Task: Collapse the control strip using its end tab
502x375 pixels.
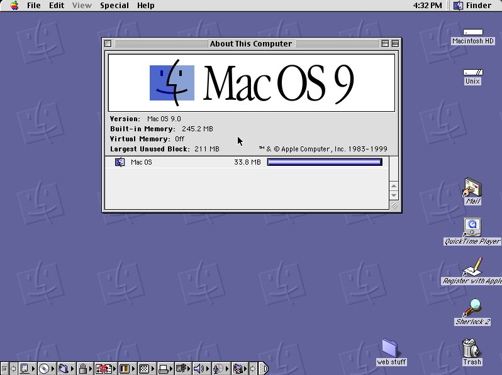Action: [x=264, y=369]
